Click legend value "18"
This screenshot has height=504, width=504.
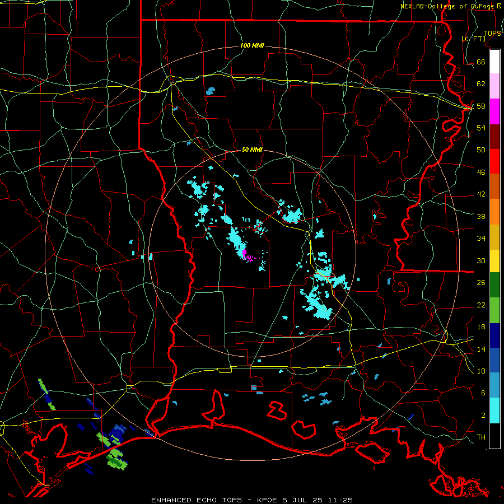[x=481, y=327]
